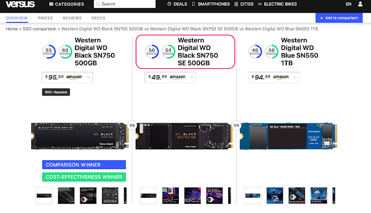
Task: Click the 55 points score circle
Action: [x=49, y=52]
